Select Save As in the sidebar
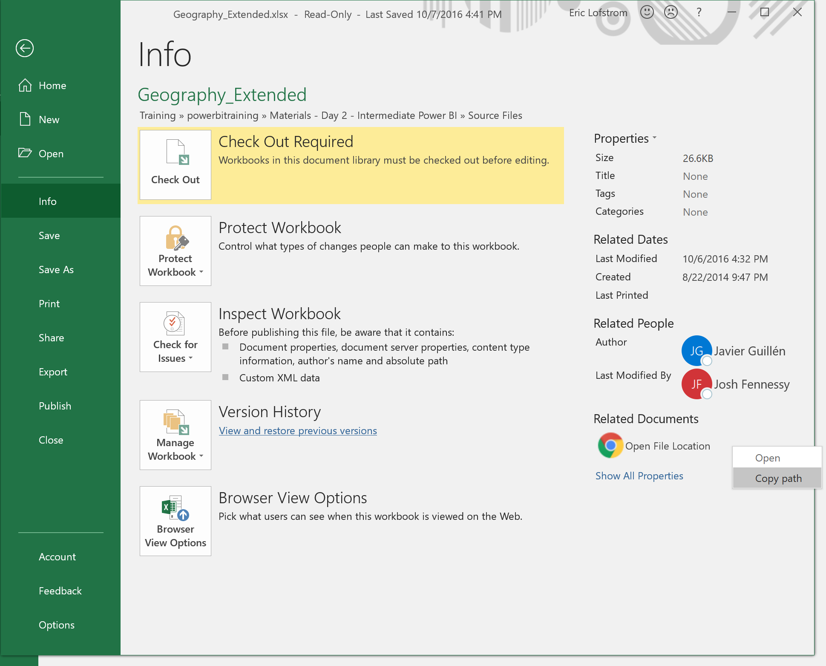Viewport: 826px width, 666px height. coord(61,269)
